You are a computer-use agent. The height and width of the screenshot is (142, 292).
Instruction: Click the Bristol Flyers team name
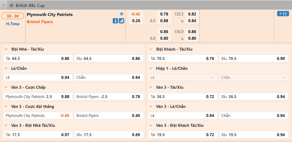(40, 22)
